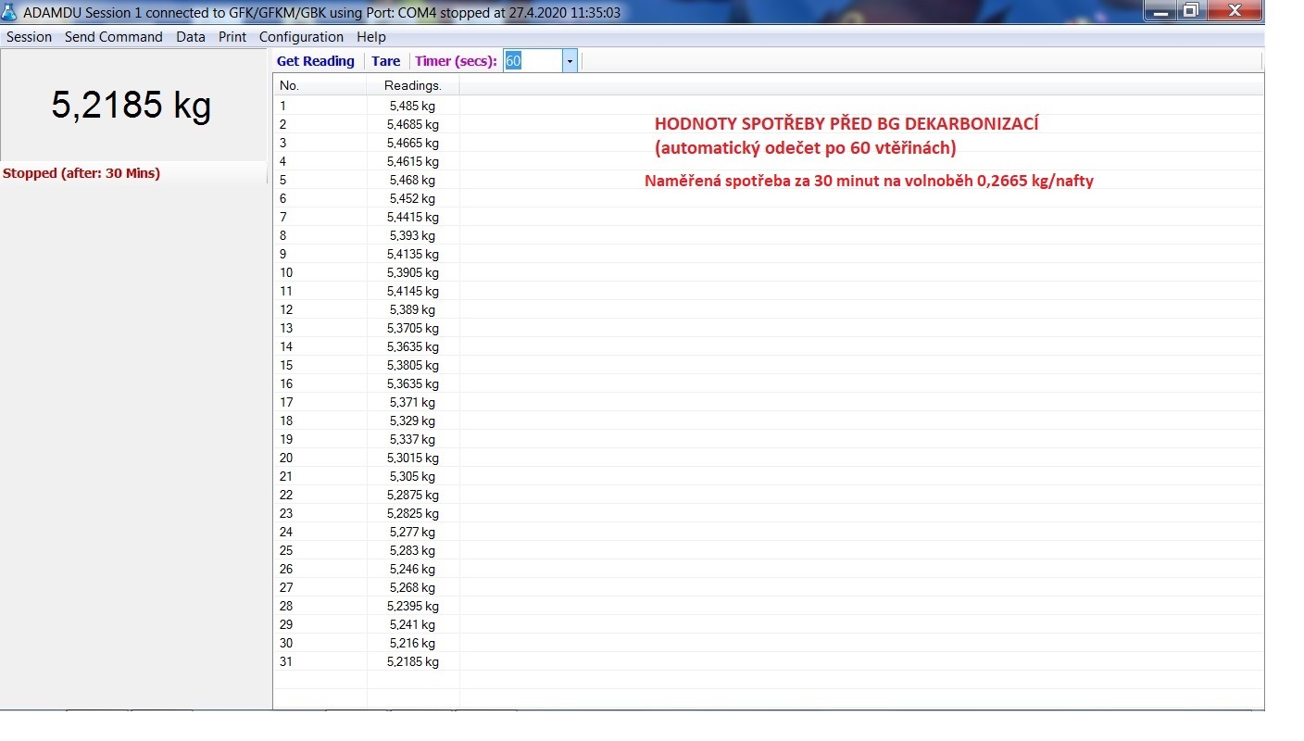Click row number 20 in No. column

tap(286, 458)
